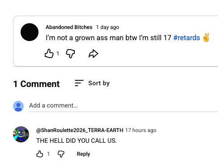
Task: Click the post like count number
Action: pos(58,54)
